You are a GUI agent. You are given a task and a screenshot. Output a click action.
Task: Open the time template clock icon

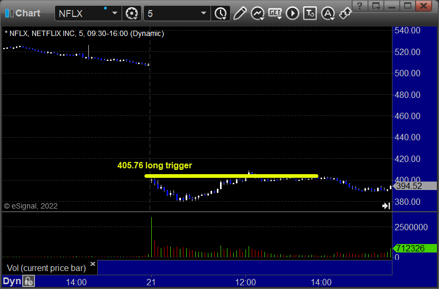click(x=221, y=13)
